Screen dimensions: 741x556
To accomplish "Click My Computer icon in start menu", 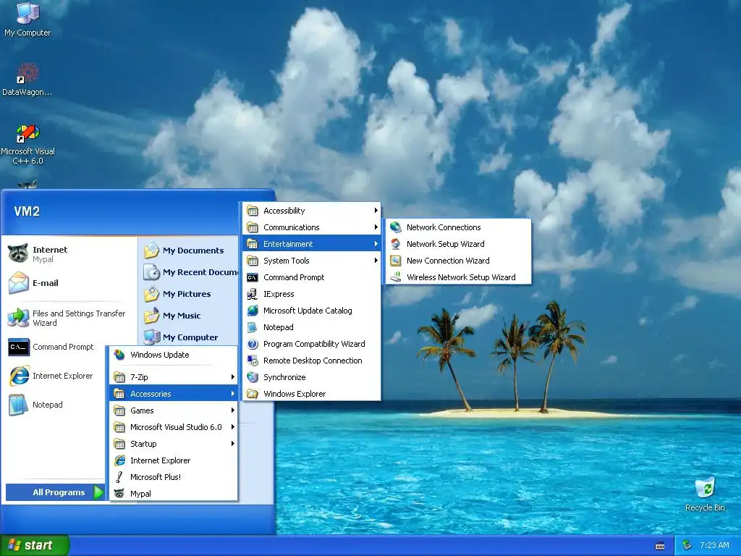I will (152, 337).
